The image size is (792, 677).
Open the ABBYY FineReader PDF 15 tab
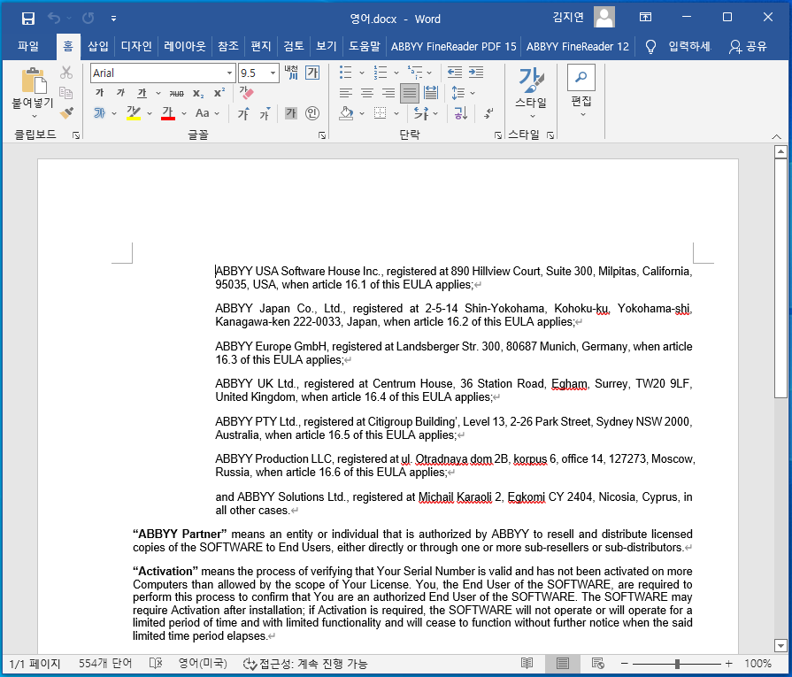coord(454,47)
